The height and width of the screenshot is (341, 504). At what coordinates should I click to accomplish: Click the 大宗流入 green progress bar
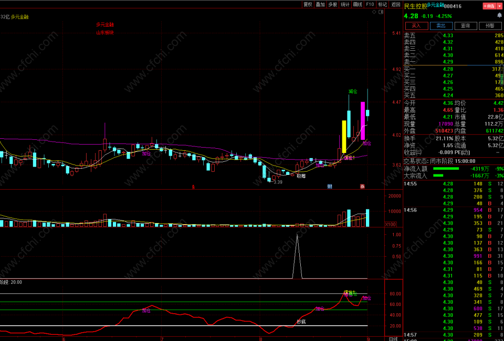(438, 175)
